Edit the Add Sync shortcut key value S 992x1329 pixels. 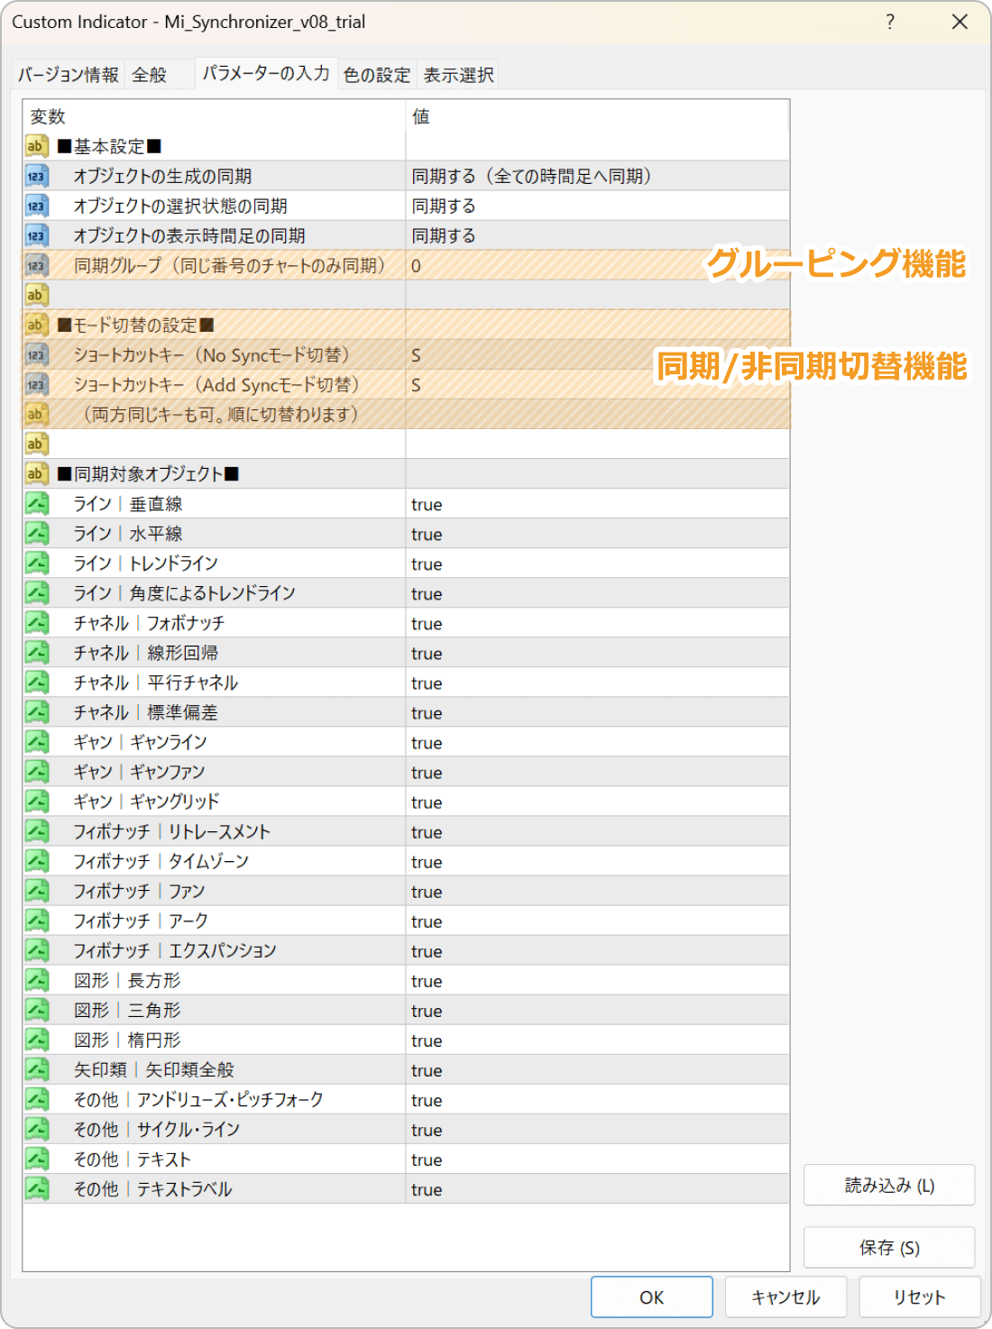(597, 384)
